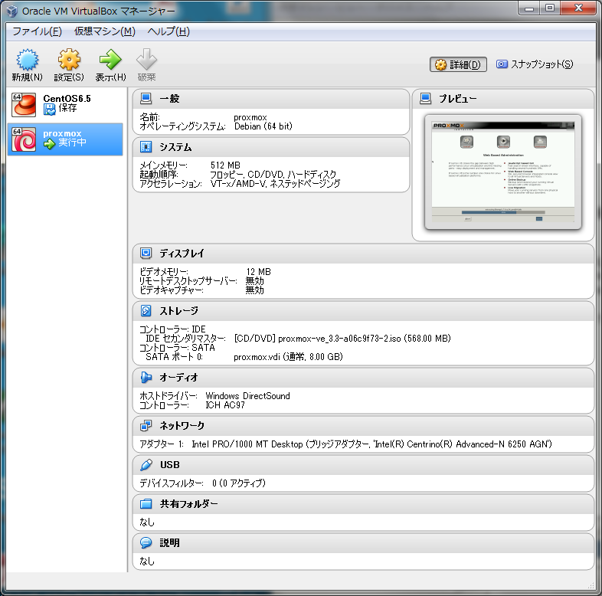
Task: Click the オーディオ section header title
Action: coord(178,378)
